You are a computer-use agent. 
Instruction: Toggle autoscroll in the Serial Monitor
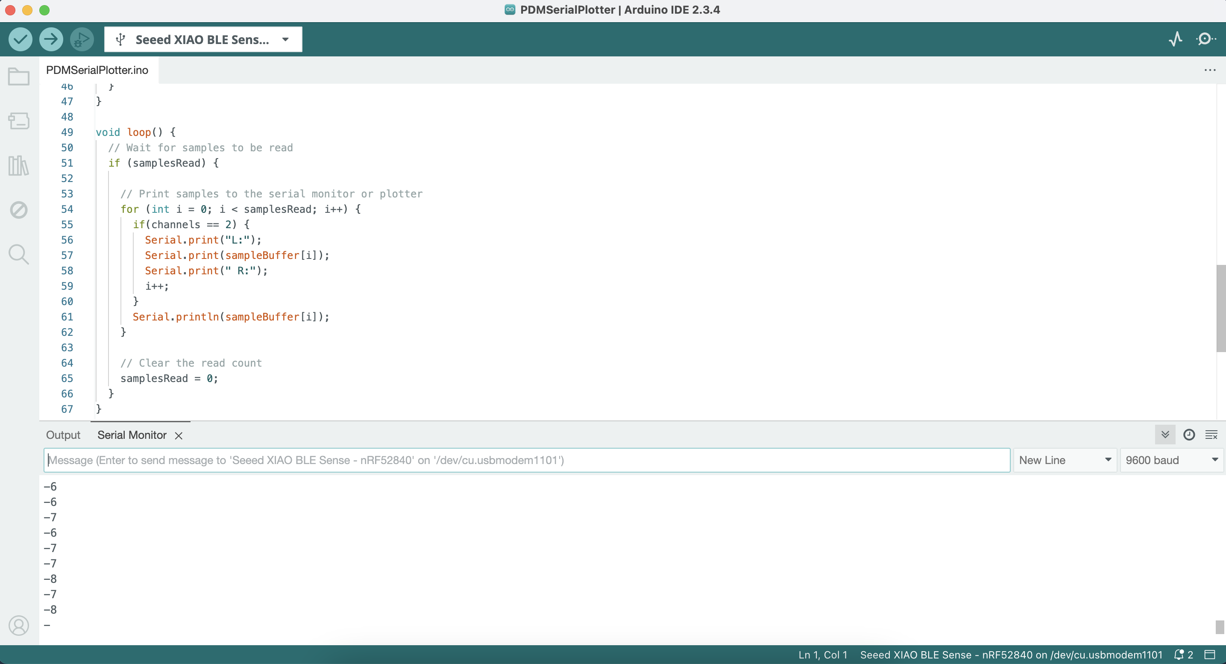[1165, 435]
